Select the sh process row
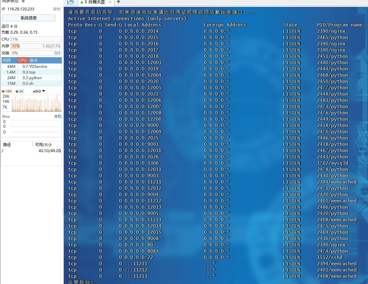This screenshot has width=368, height=284. tap(32, 83)
